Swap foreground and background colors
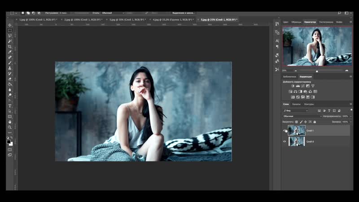This screenshot has width=359, height=202. 12,137
